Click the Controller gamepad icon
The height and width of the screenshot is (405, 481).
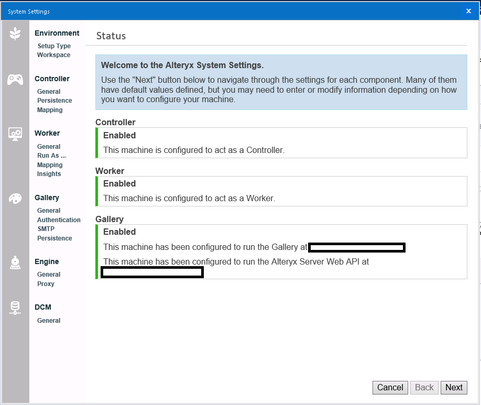point(15,79)
